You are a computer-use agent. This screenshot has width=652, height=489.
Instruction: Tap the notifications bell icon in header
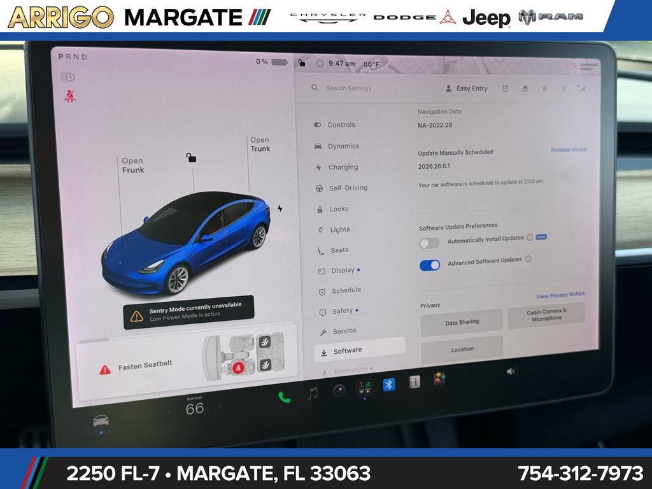point(544,89)
